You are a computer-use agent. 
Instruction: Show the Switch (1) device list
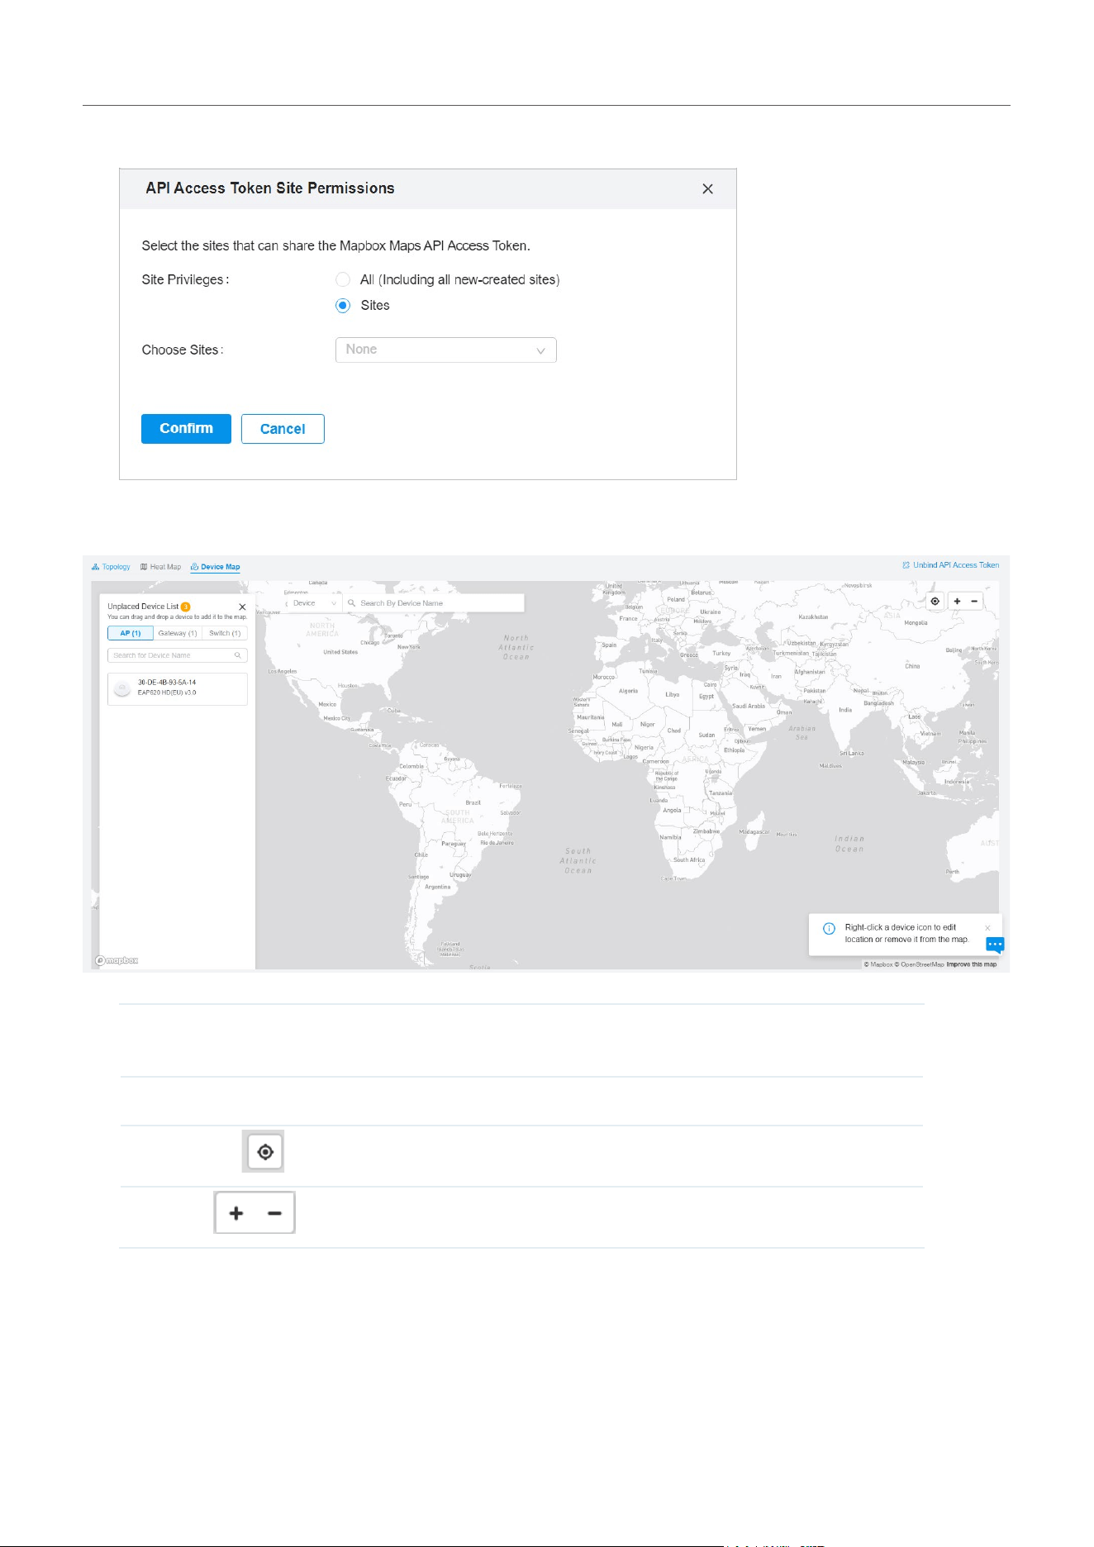[225, 633]
